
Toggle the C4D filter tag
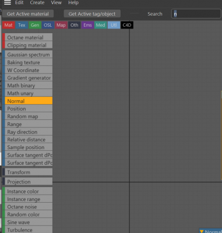[127, 25]
